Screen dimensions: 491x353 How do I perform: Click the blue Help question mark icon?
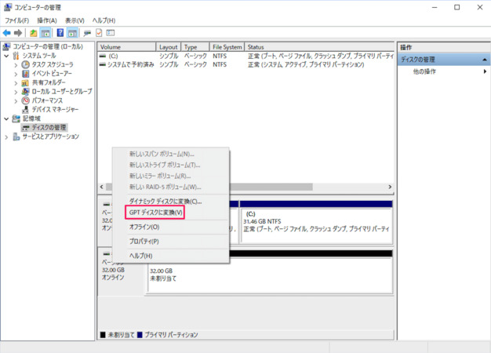[60, 33]
